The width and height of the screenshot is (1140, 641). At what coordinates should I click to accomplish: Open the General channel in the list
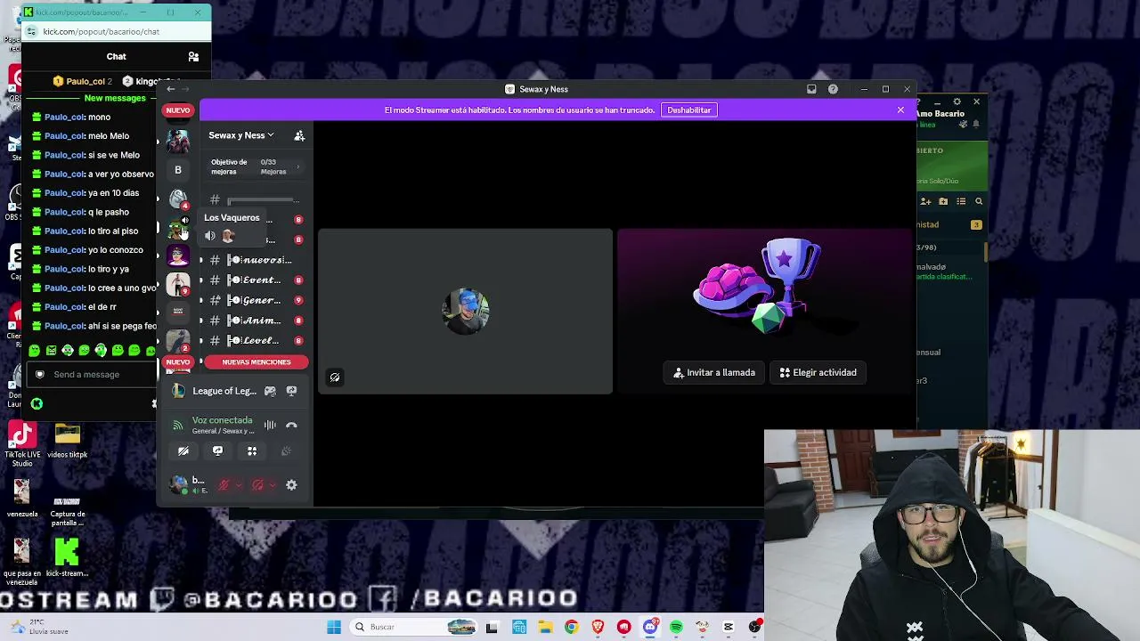[256, 301]
